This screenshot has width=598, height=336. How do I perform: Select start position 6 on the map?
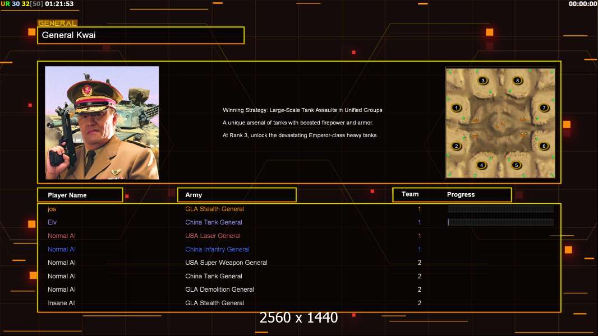tap(544, 146)
